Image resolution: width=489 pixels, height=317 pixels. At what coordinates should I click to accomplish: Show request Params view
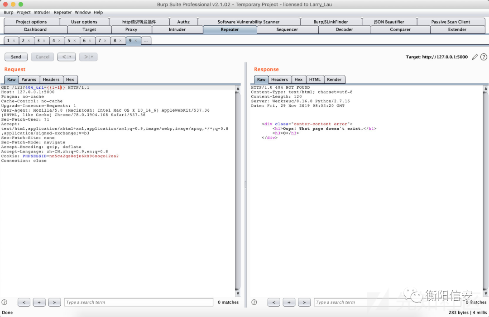[x=29, y=80]
